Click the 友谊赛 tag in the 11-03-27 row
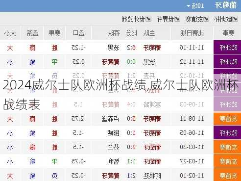The height and width of the screenshot is (181, 241). click(227, 161)
